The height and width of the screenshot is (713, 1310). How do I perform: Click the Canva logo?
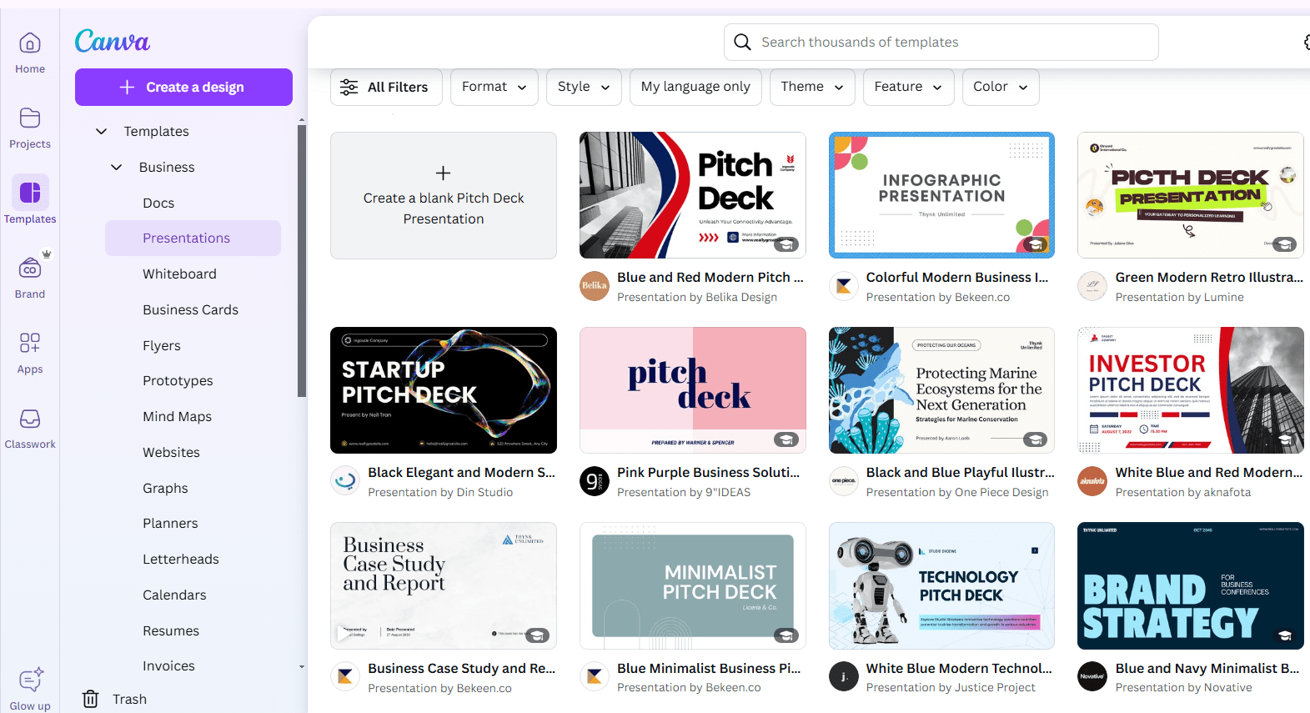[113, 41]
